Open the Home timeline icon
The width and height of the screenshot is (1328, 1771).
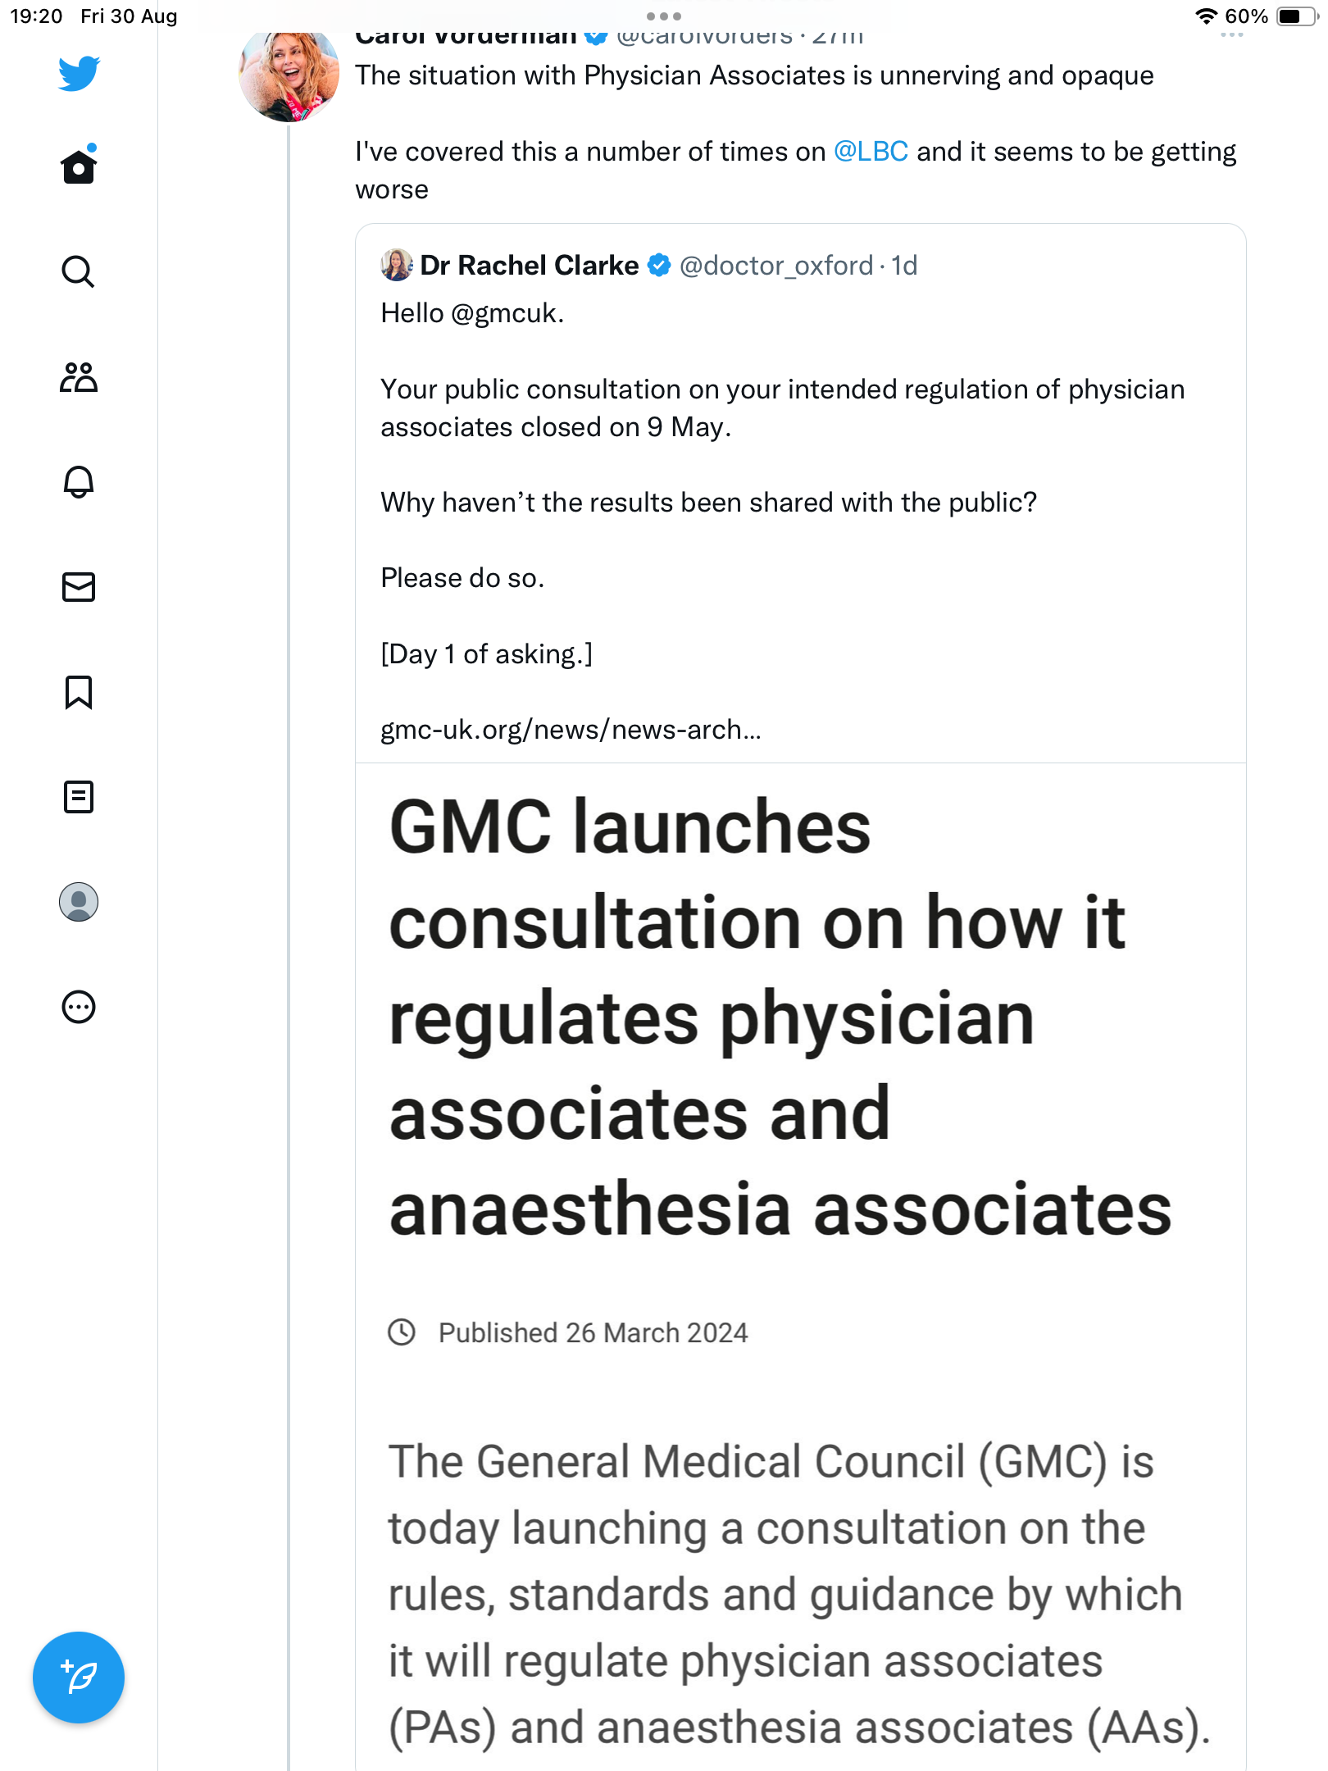pyautogui.click(x=79, y=165)
